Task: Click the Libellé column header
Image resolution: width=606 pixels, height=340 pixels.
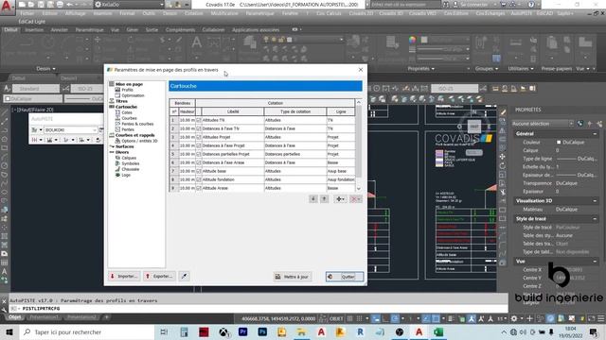Action: point(233,111)
